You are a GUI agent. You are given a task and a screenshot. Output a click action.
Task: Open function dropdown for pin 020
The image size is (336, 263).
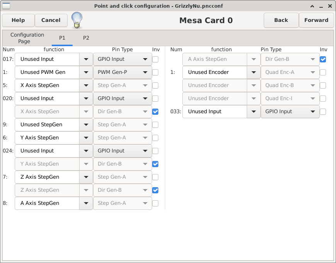pos(86,99)
